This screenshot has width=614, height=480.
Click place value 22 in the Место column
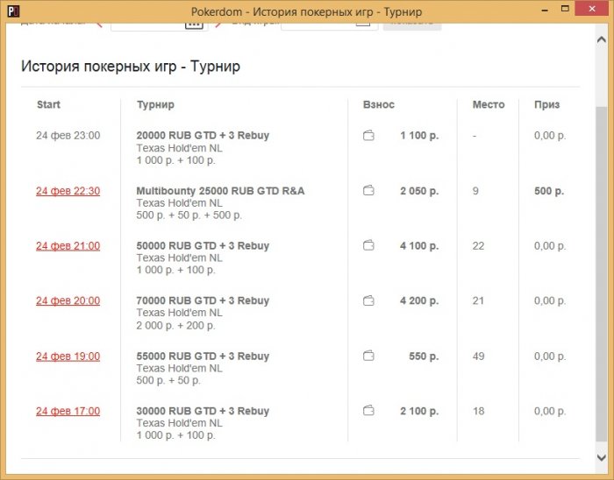pos(479,246)
